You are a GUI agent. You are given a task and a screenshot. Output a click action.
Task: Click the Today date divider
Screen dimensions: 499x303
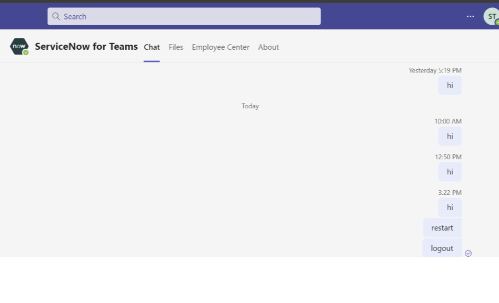[250, 106]
